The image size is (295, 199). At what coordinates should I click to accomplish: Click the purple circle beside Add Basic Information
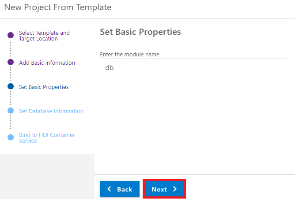coord(11,62)
